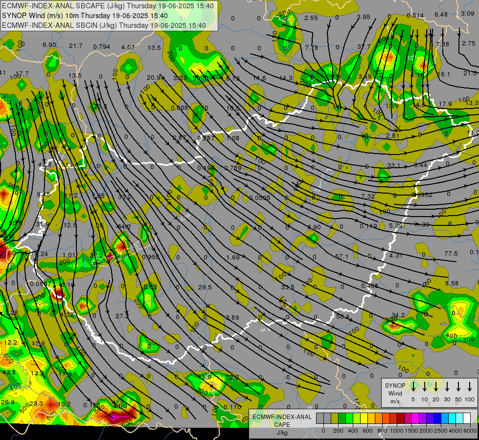Select the dark green swatch in CAPE legend

(342, 418)
